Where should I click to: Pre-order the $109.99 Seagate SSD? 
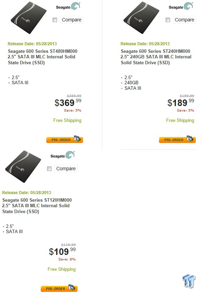(59, 288)
